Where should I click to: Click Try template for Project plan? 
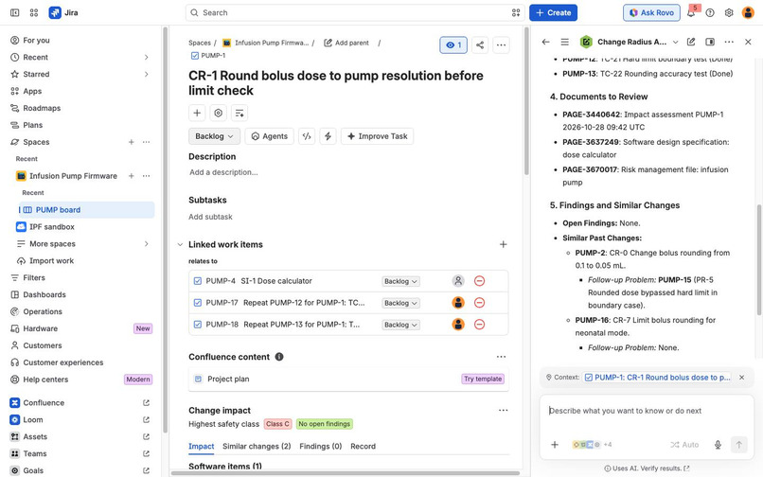pyautogui.click(x=483, y=379)
